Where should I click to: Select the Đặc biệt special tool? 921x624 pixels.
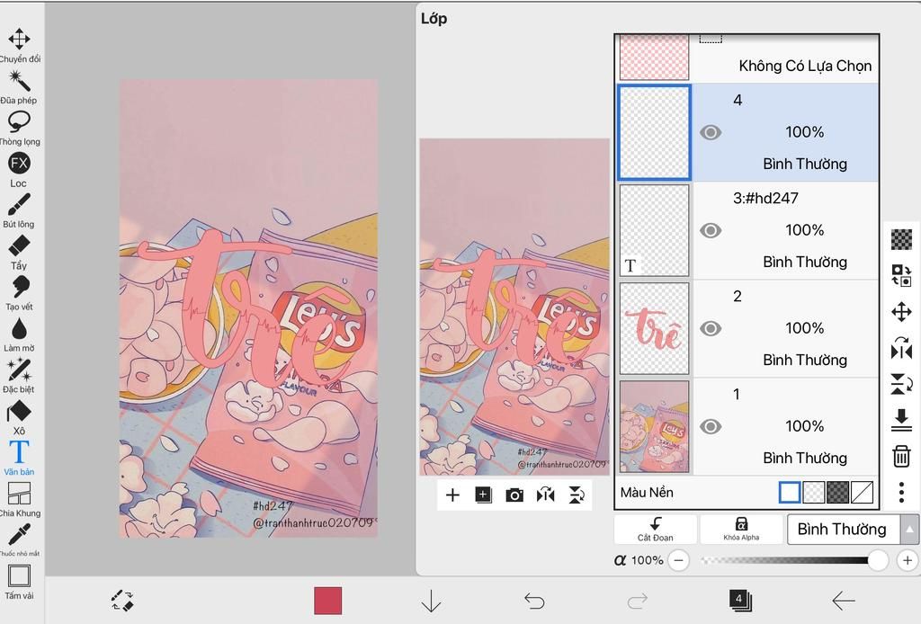19,376
